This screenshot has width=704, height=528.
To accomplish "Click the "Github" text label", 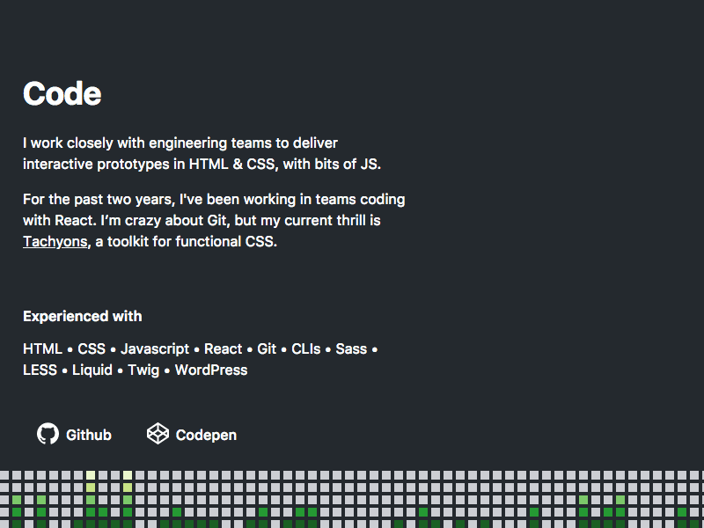I will coord(89,435).
